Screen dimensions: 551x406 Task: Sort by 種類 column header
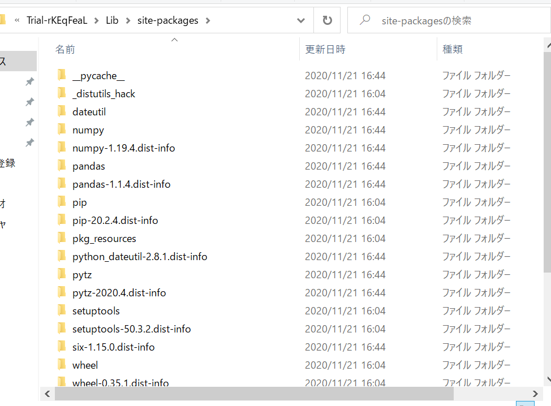(x=452, y=50)
